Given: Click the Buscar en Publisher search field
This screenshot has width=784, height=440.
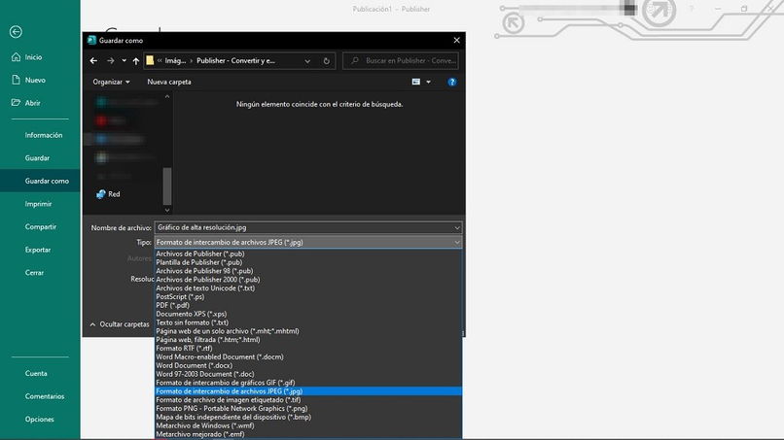Looking at the screenshot, I should point(401,61).
